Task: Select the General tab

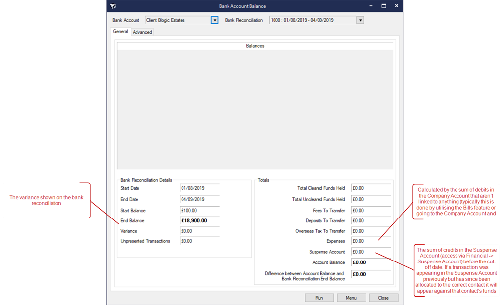Action: tap(120, 32)
